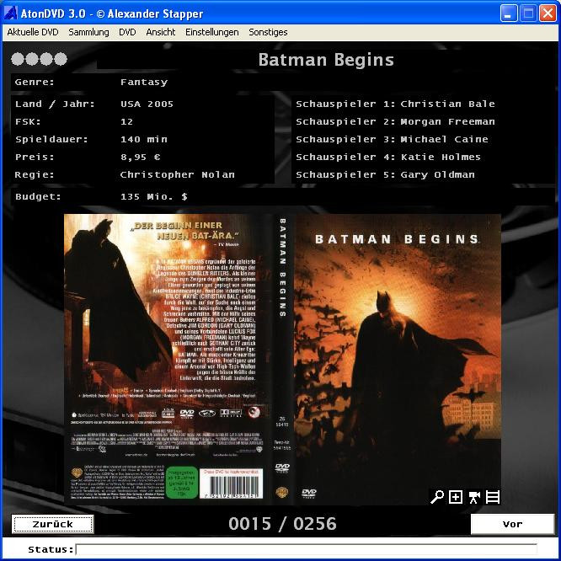This screenshot has width=561, height=561.
Task: Click the Schauspieler 1: label
Action: 345,104
